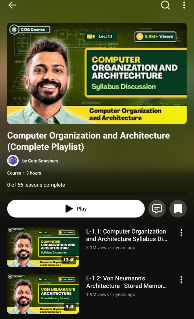Tap the course progress bar
Viewport: 194px width, 319px height.
point(97,193)
